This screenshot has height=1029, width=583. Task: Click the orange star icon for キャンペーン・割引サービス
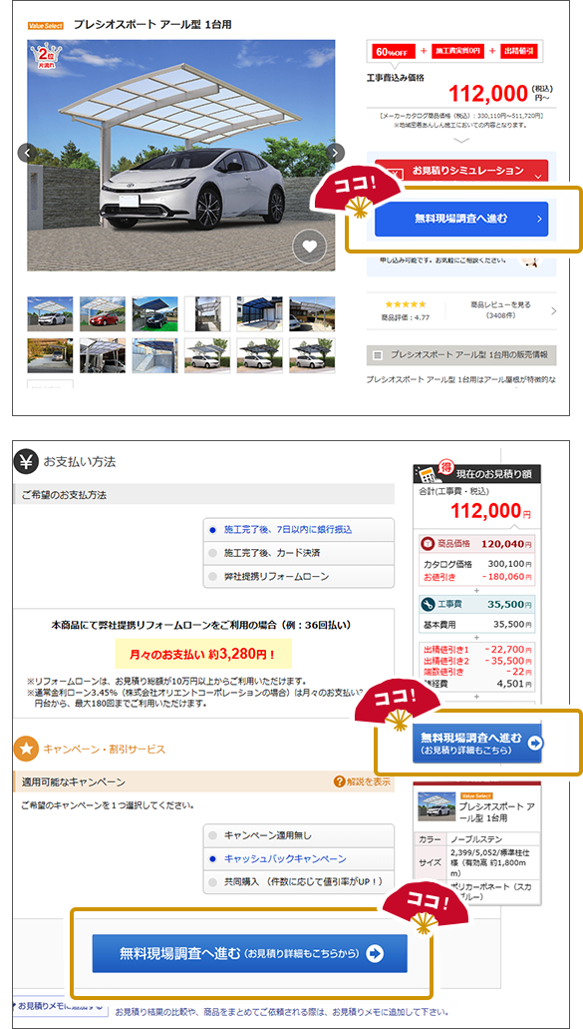[x=26, y=749]
